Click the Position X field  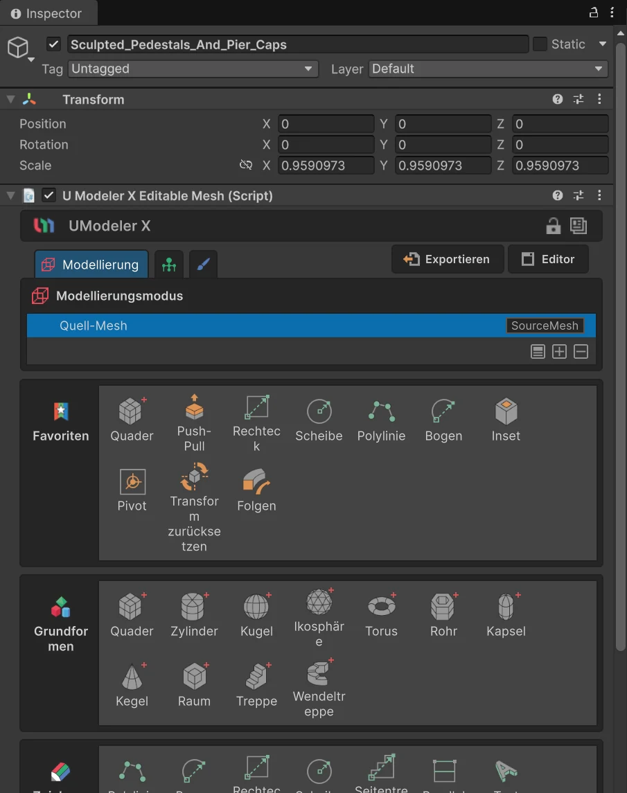pyautogui.click(x=326, y=124)
